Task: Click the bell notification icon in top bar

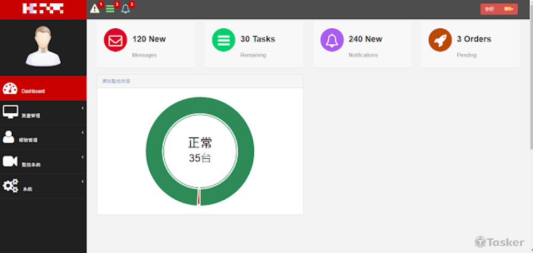Action: 125,9
